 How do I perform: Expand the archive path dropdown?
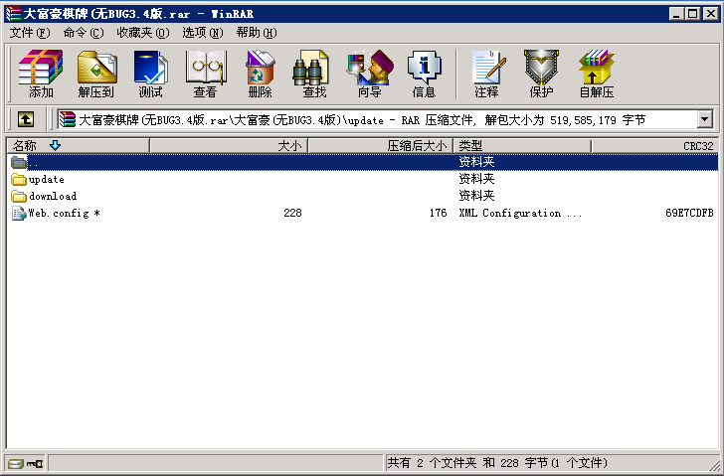click(705, 119)
